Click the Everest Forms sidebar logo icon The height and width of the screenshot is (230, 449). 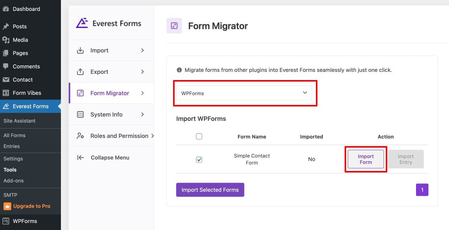tap(6, 106)
